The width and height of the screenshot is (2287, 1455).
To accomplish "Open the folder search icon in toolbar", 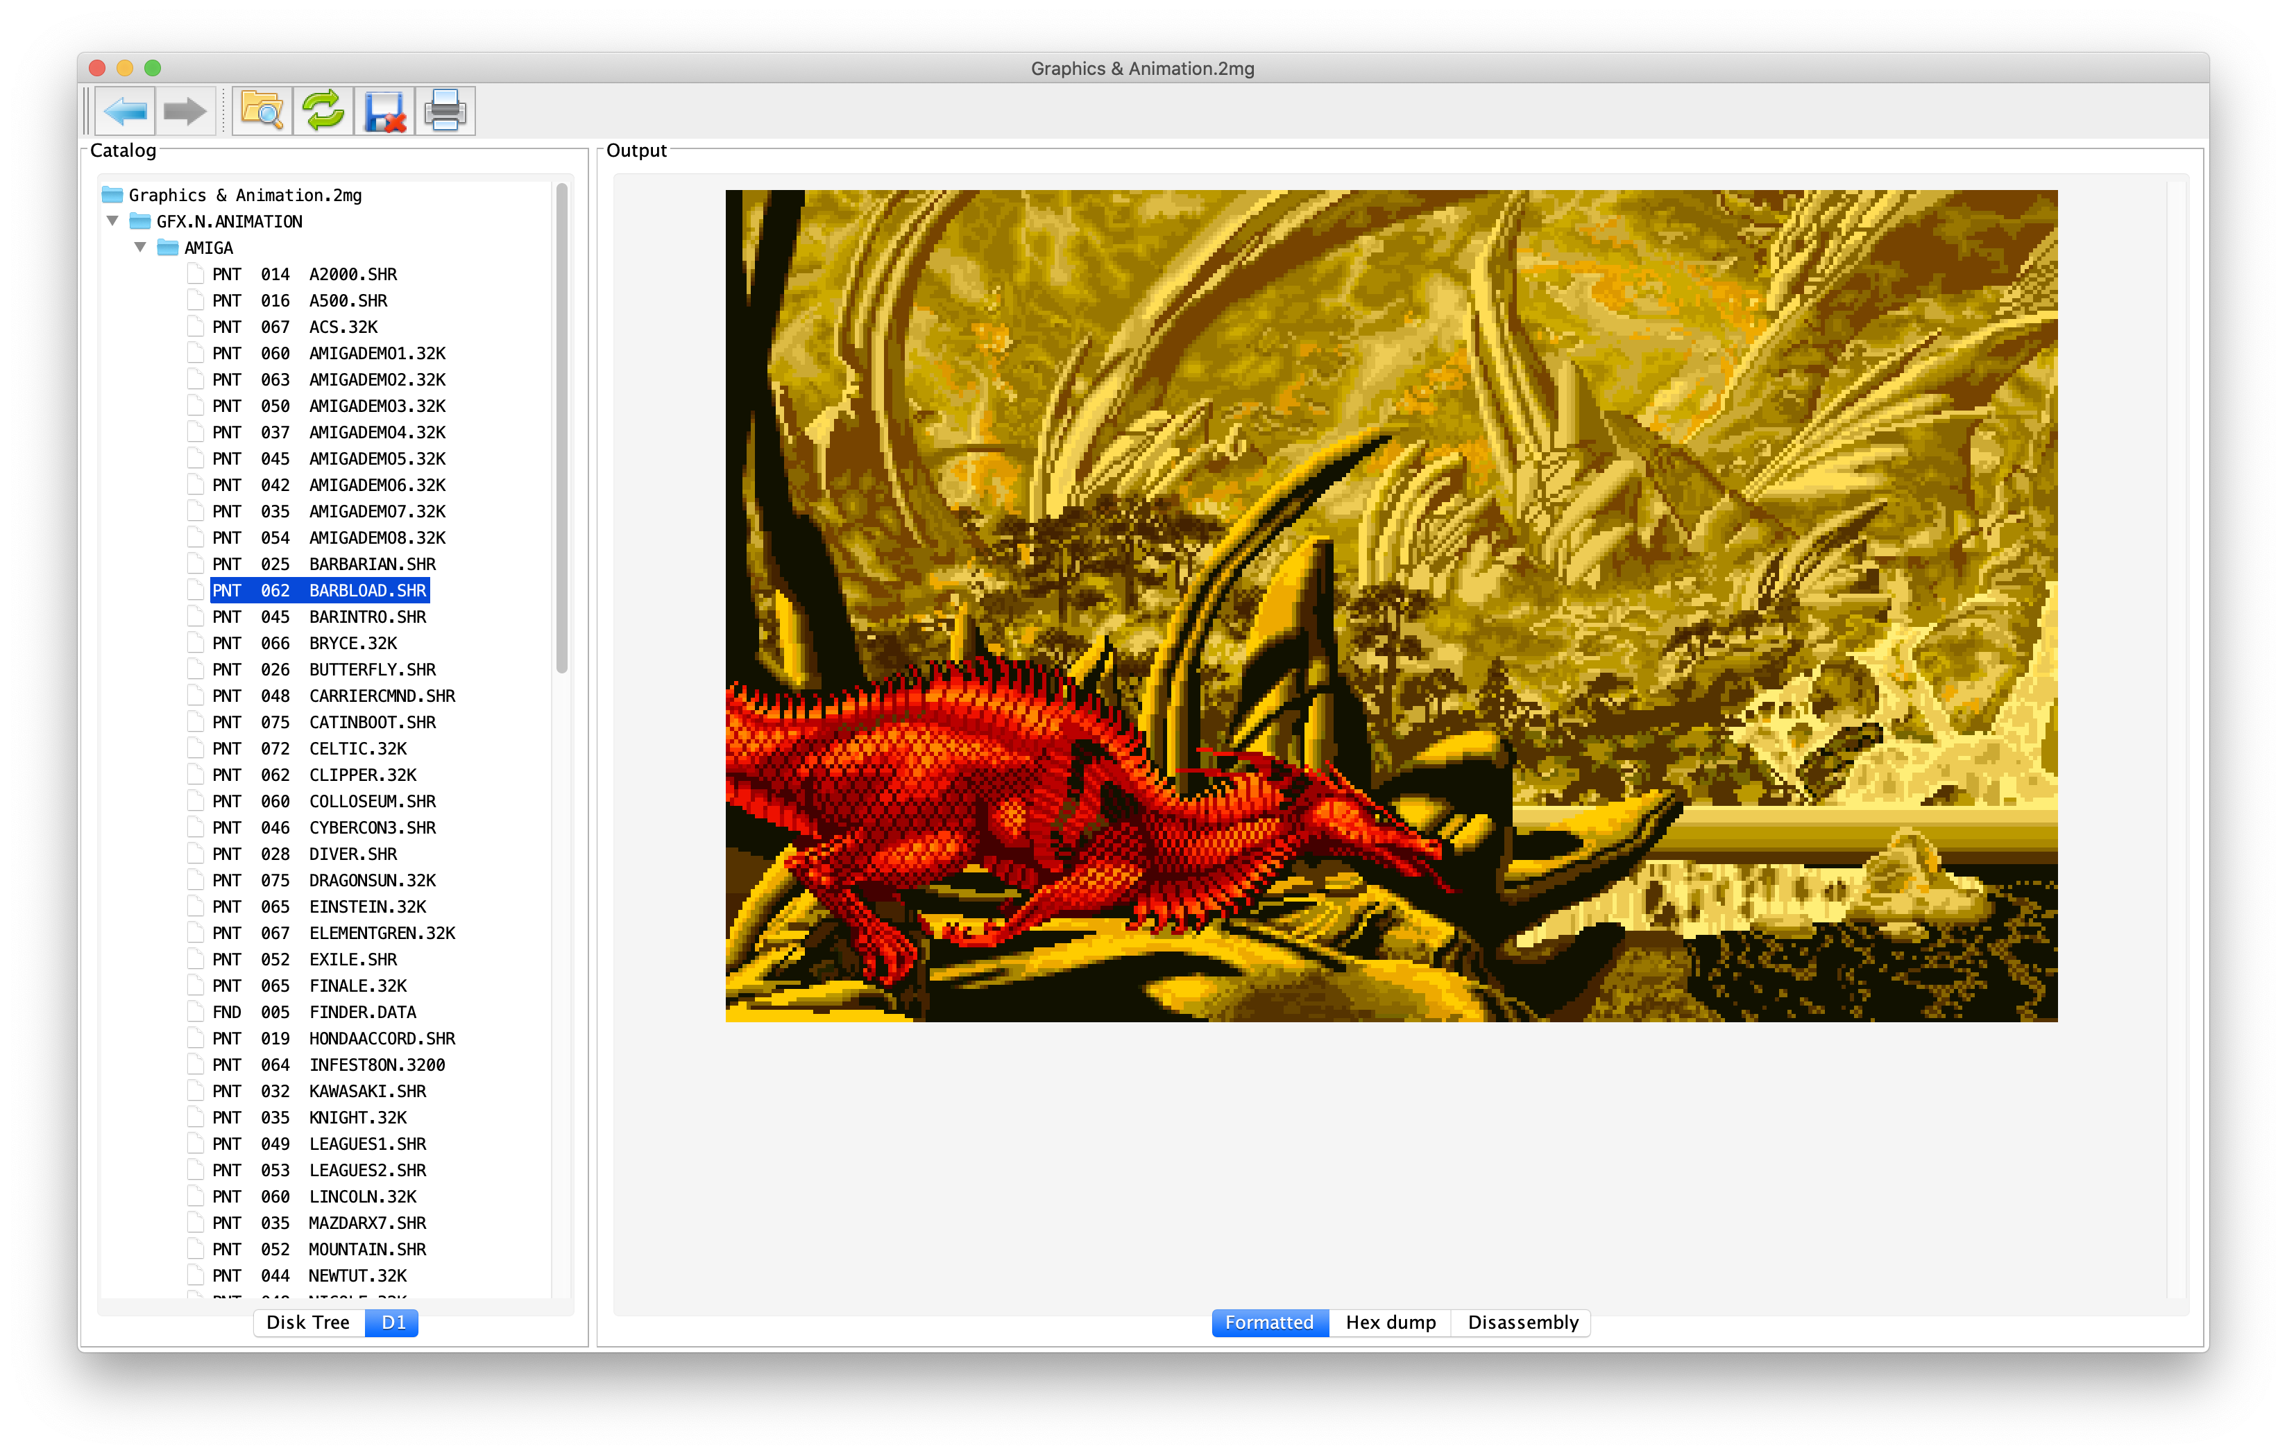I will click(x=262, y=111).
